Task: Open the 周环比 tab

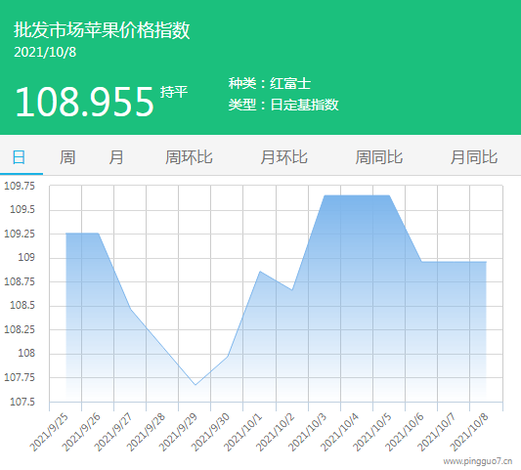Action: [x=189, y=157]
